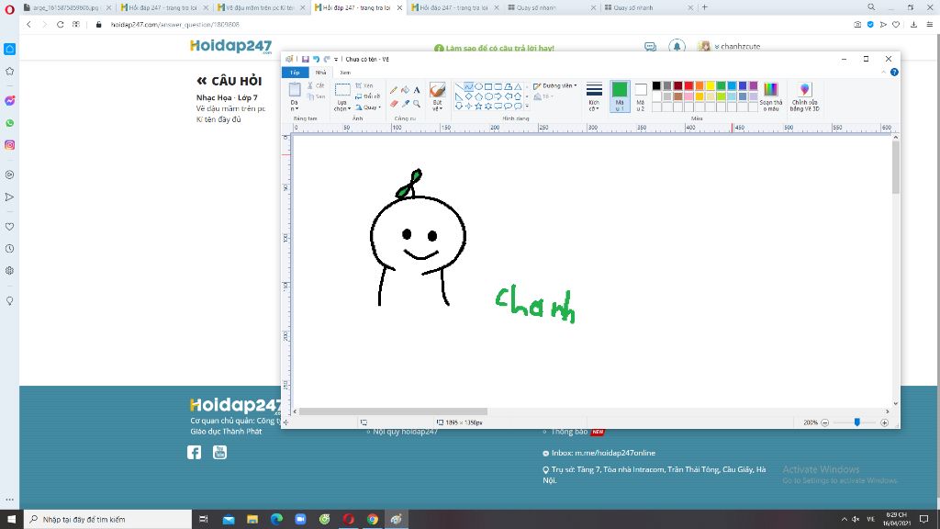Select the Pencil tool in Paint

tap(394, 90)
